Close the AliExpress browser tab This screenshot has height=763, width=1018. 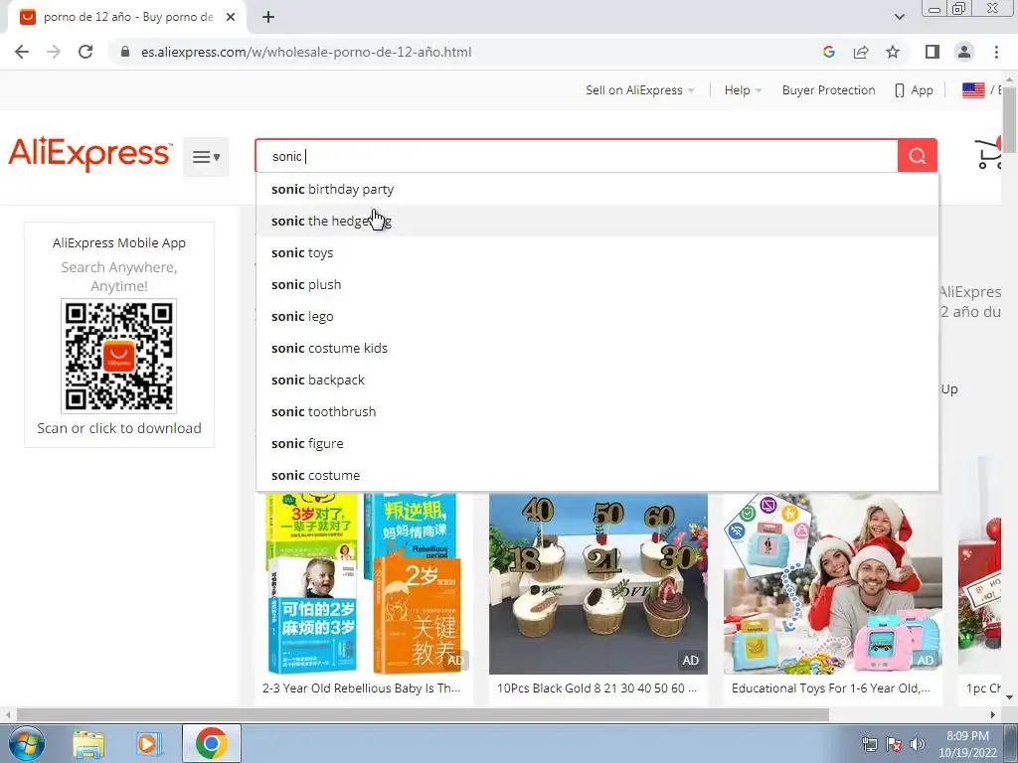pyautogui.click(x=231, y=17)
